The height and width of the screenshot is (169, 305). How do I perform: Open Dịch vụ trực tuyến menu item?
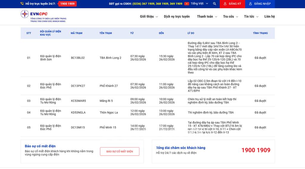coord(177,17)
